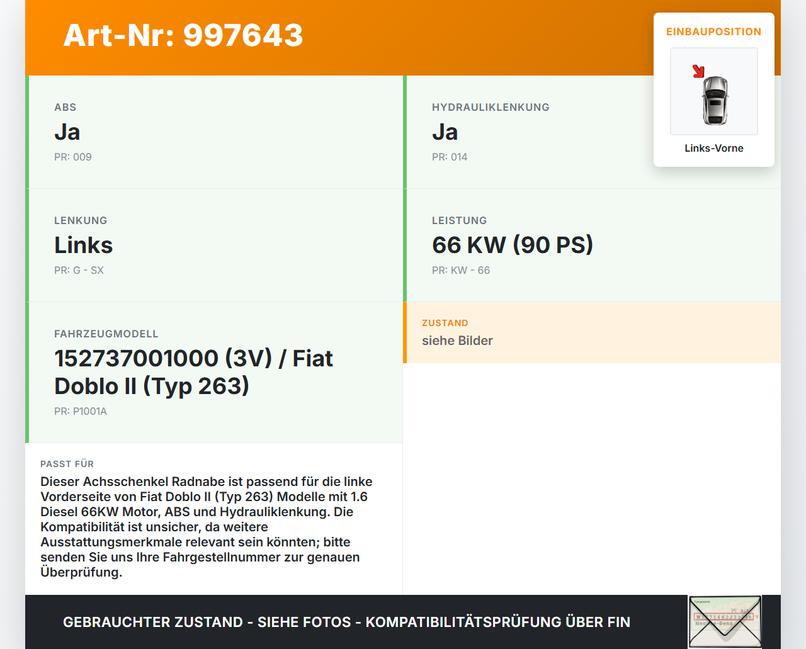806x649 pixels.
Task: Click the ABS value Ja
Action: [67, 132]
